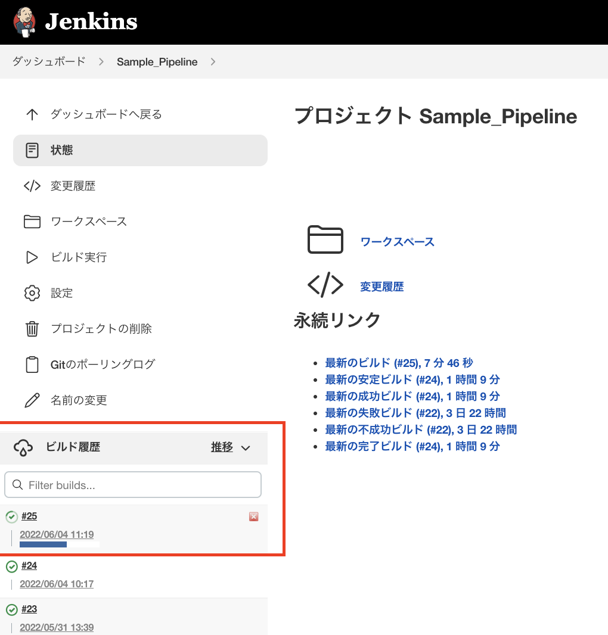This screenshot has height=635, width=608.
Task: Click the pencil icon for 名前の変更
Action: point(32,400)
